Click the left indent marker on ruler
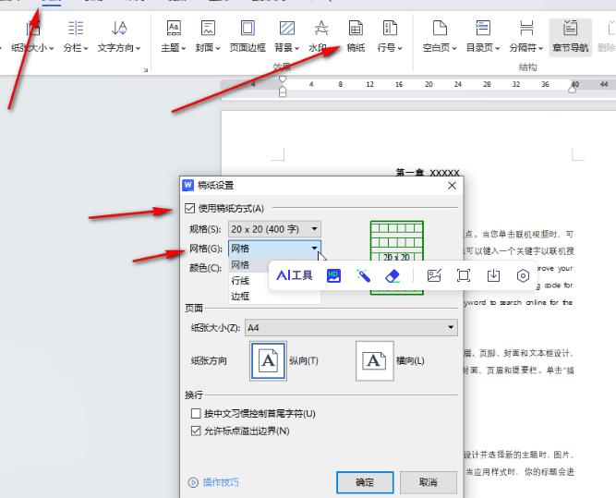 [x=282, y=92]
